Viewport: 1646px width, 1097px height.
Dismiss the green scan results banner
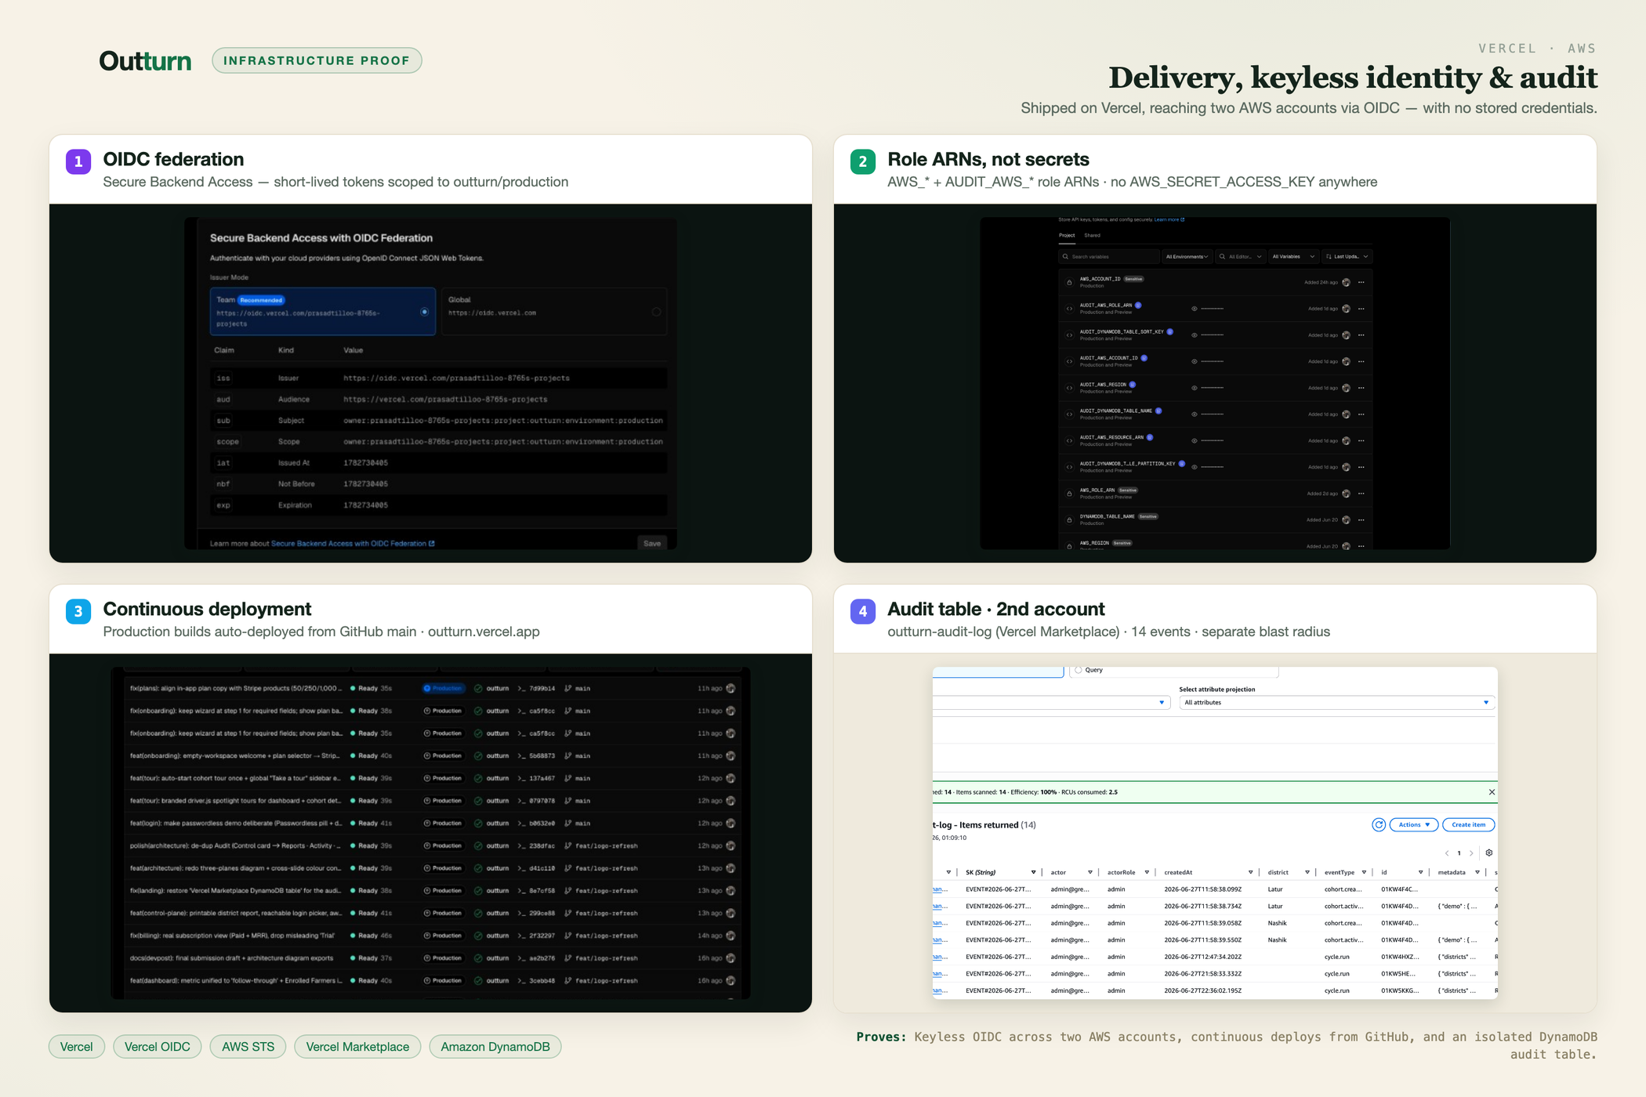click(x=1491, y=792)
